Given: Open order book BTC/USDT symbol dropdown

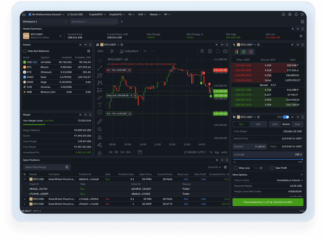Looking at the screenshot, I should [255, 44].
